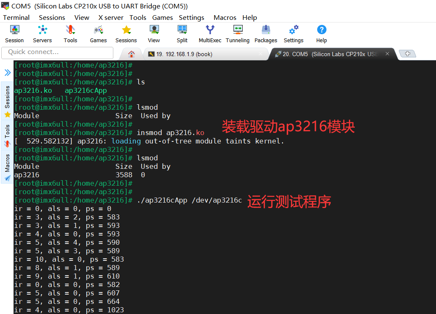Open saved Sessions from the toolbar
436x314 pixels.
pyautogui.click(x=126, y=34)
